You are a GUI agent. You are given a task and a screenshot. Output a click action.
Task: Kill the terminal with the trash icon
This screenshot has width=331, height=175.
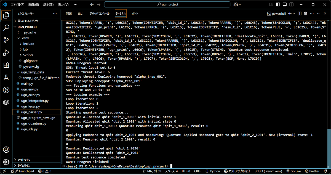(x=305, y=14)
